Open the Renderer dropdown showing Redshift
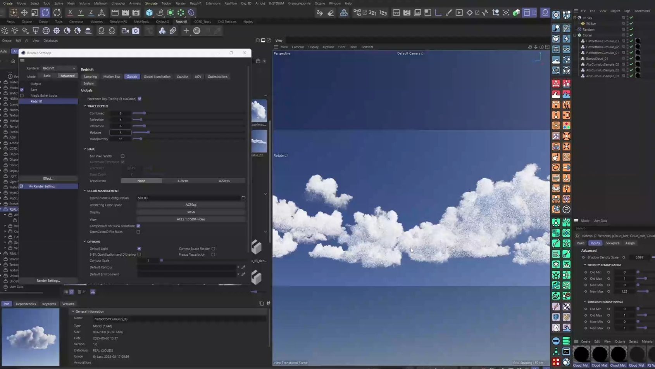Image resolution: width=655 pixels, height=369 pixels. (59, 68)
